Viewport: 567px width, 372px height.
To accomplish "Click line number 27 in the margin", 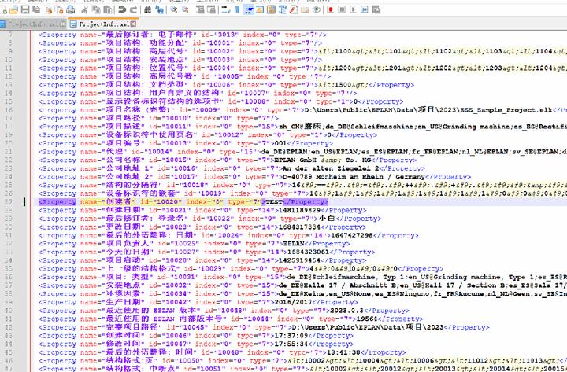I will [x=9, y=202].
